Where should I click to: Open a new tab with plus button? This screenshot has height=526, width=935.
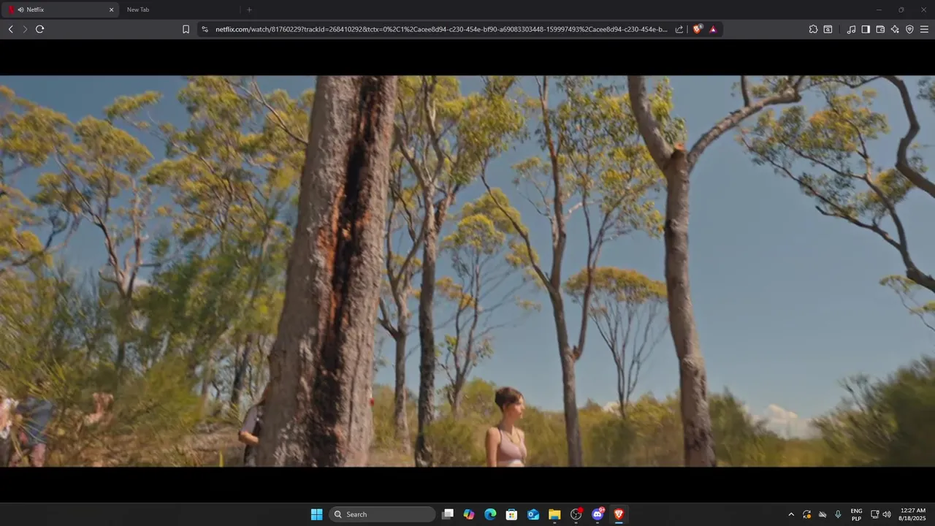(x=249, y=9)
